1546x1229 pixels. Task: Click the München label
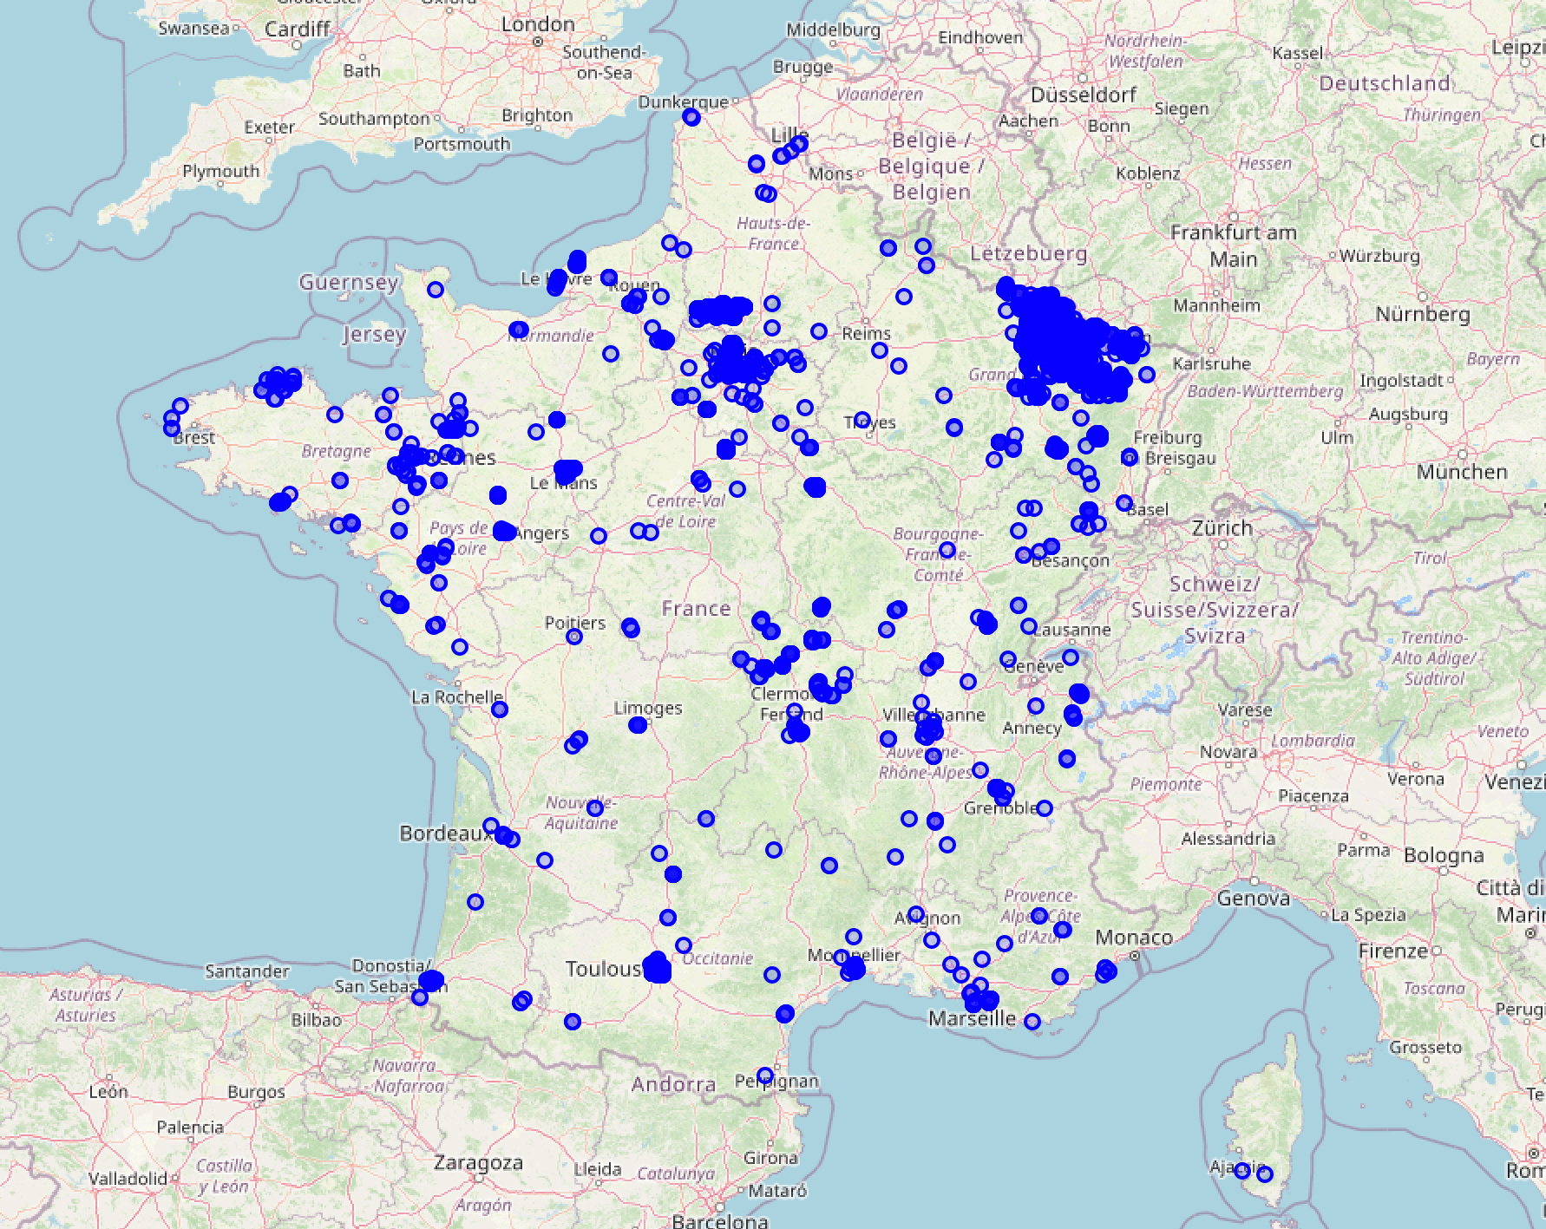pos(1462,472)
